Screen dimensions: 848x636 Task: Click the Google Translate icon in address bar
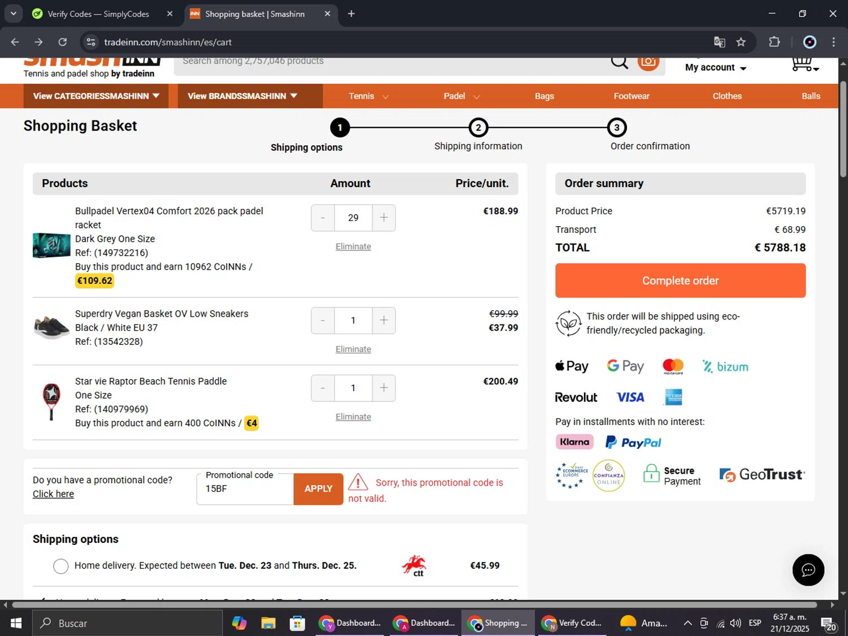pyautogui.click(x=719, y=42)
